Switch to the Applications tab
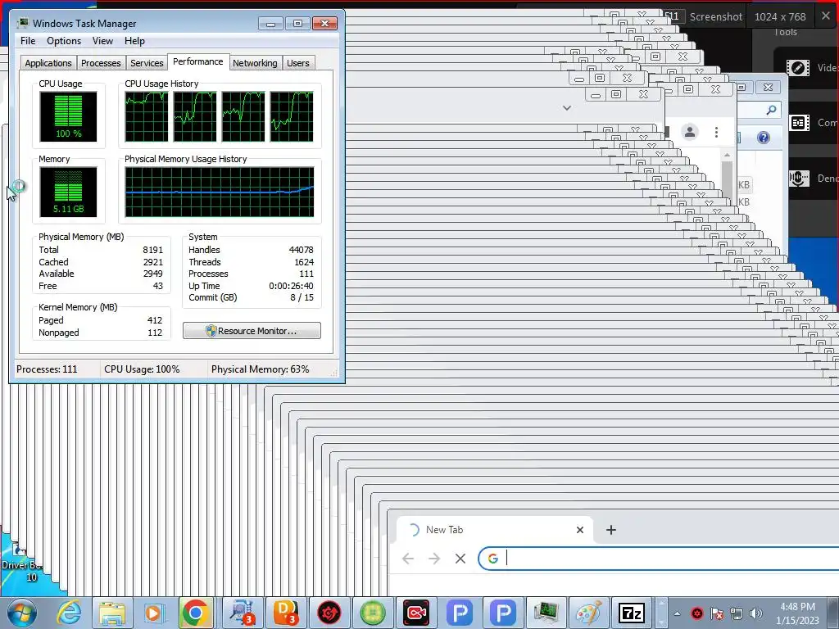Image resolution: width=839 pixels, height=629 pixels. click(48, 63)
